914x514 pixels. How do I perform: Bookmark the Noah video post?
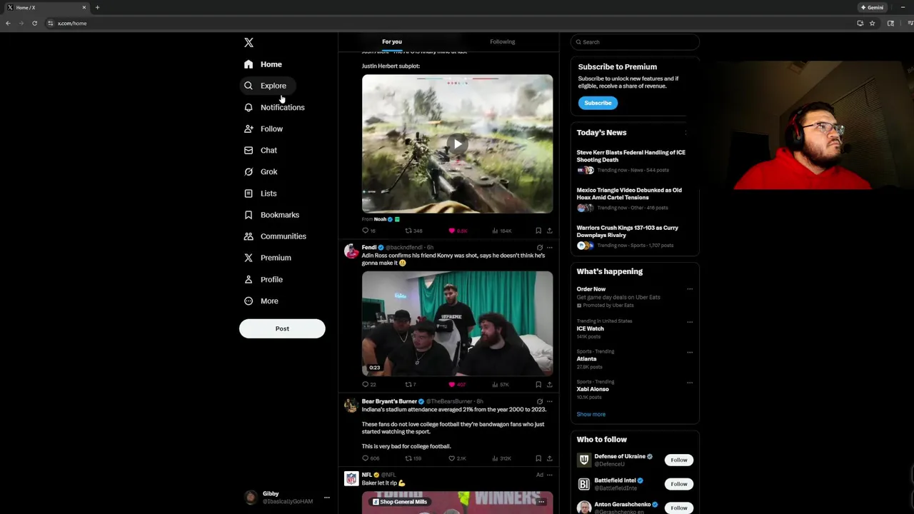point(538,231)
